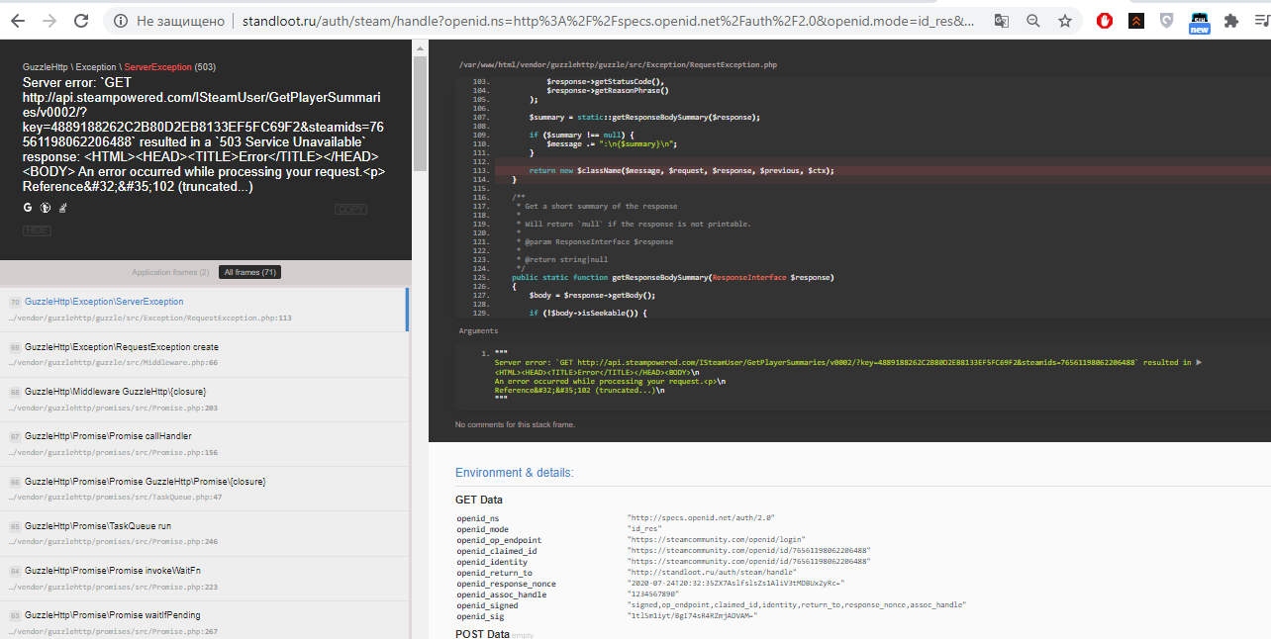Click the Stack Overflow search icon under the error

(x=62, y=208)
